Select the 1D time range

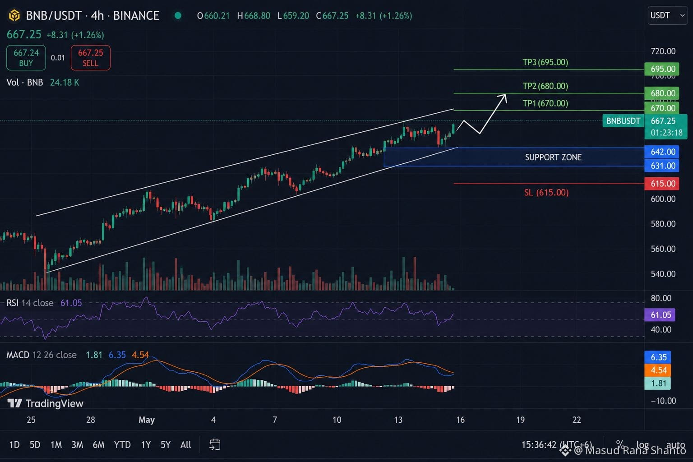[x=14, y=445]
